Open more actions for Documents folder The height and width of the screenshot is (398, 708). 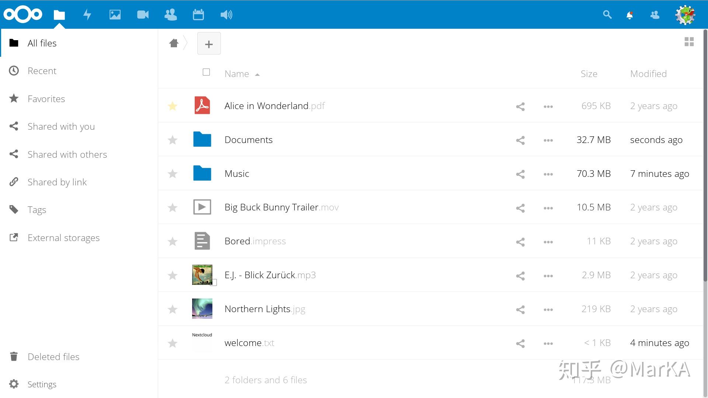[x=548, y=140]
